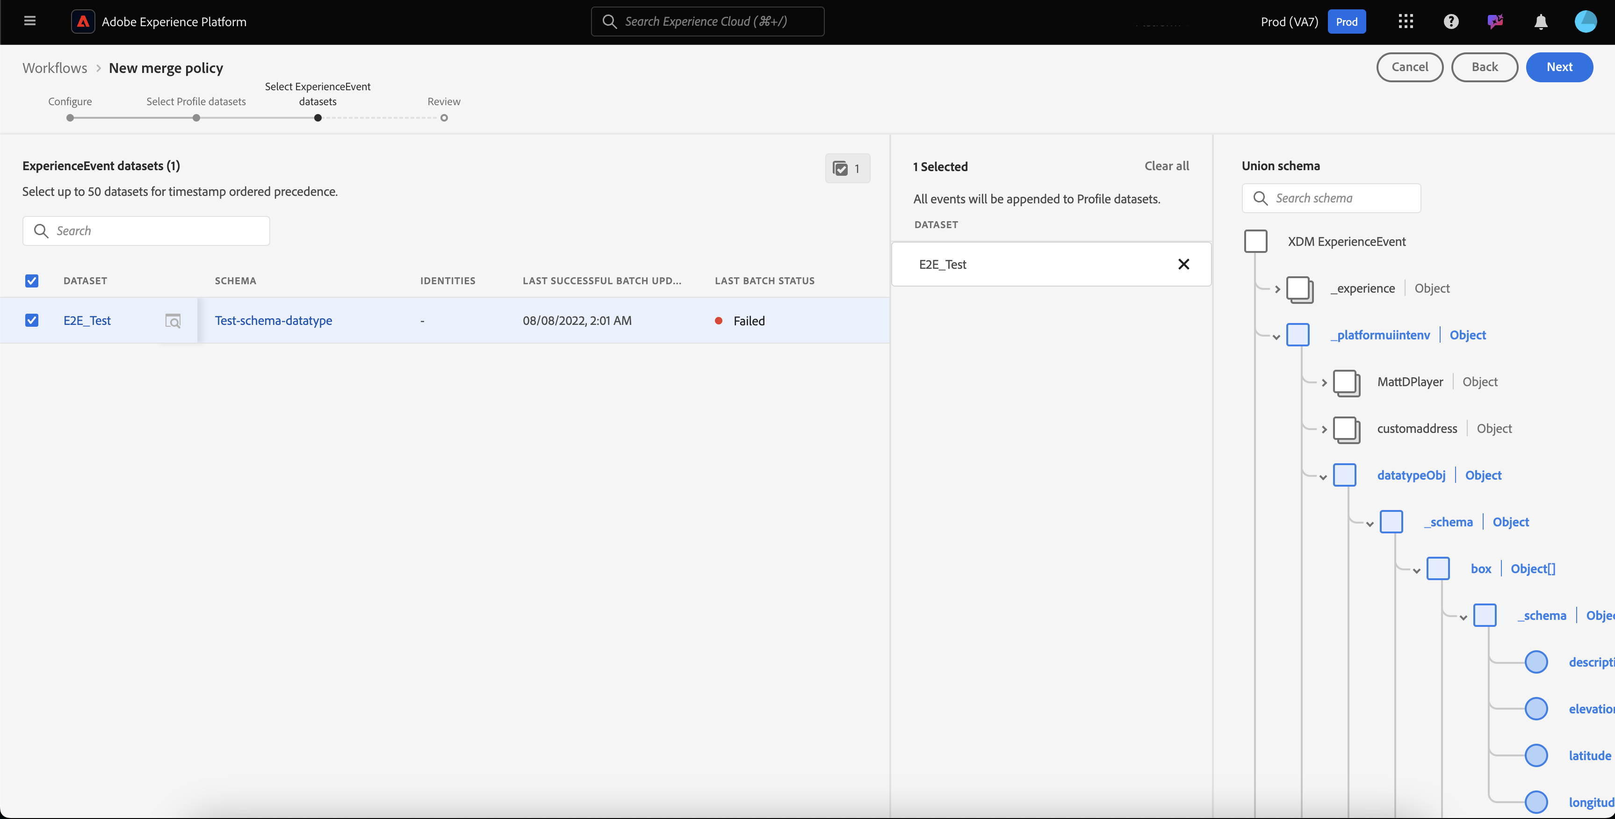Click the purple feedback chat icon
Viewport: 1615px width, 819px height.
pos(1495,22)
